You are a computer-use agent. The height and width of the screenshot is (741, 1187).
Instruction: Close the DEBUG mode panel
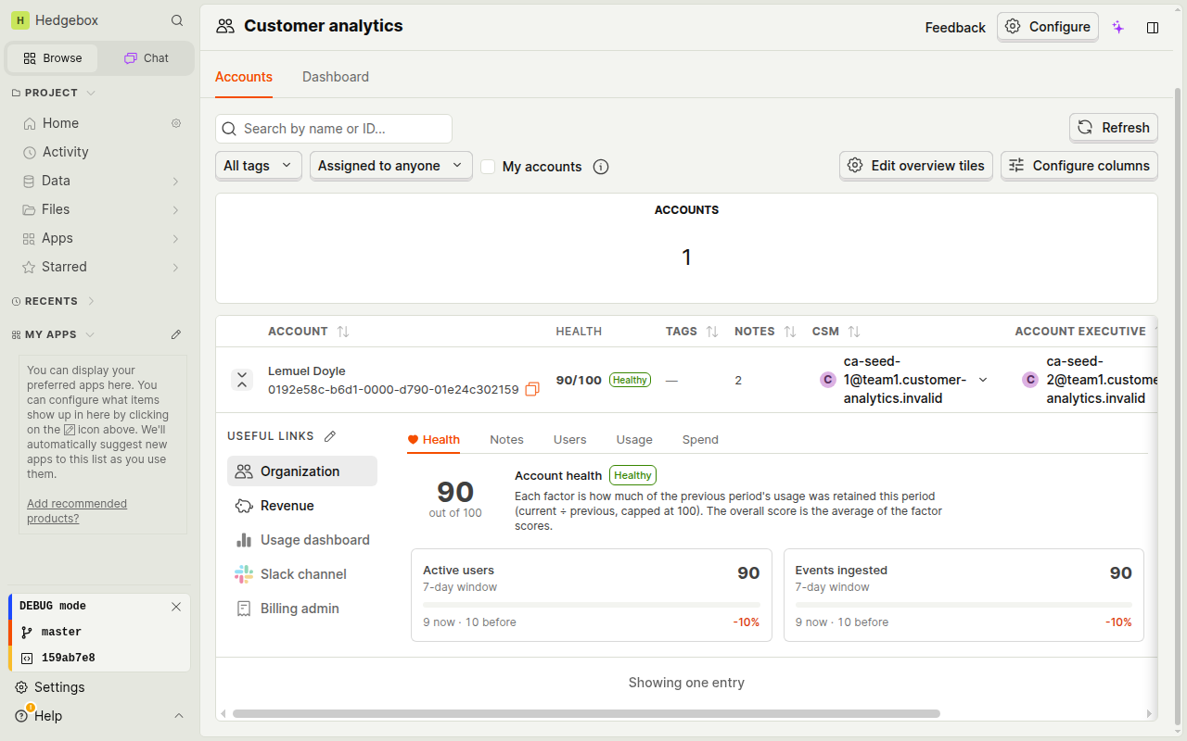tap(176, 606)
